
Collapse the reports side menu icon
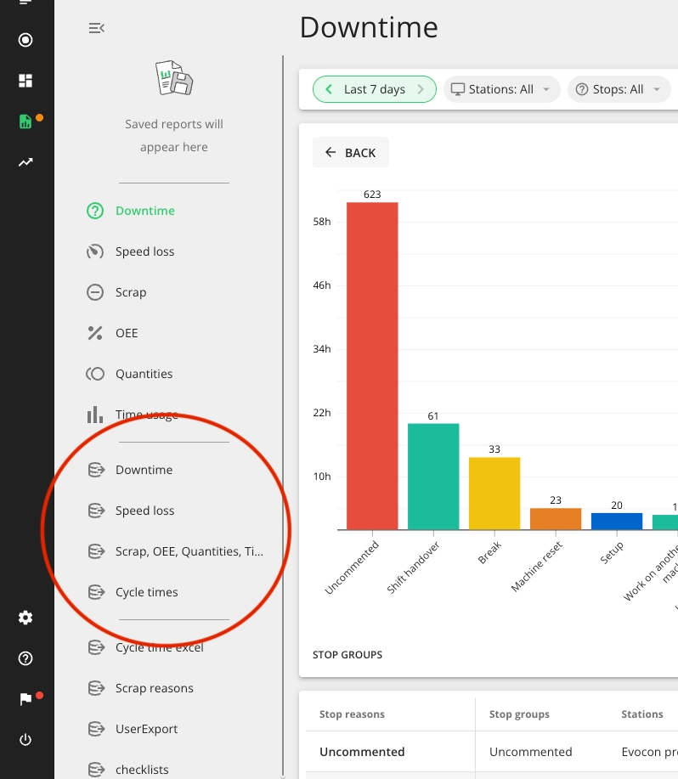tap(96, 28)
